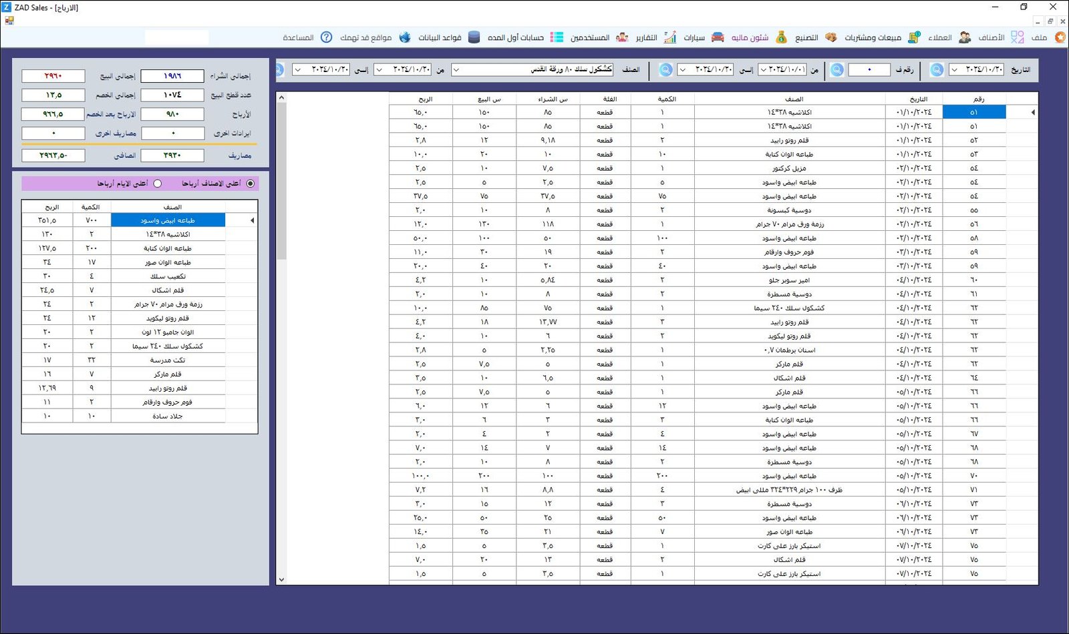Click the users icon beside المستخدمين
Image resolution: width=1069 pixels, height=634 pixels.
coord(622,37)
